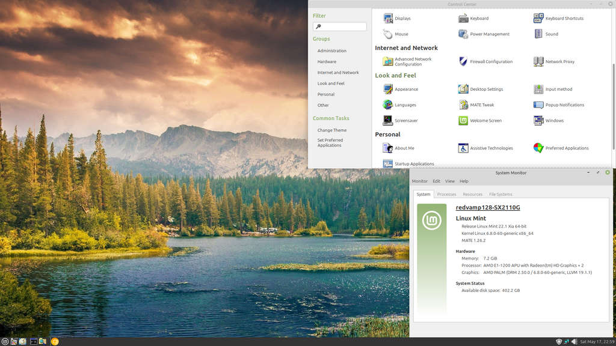
Task: Click Set Preferred Applications common task
Action: (x=330, y=143)
